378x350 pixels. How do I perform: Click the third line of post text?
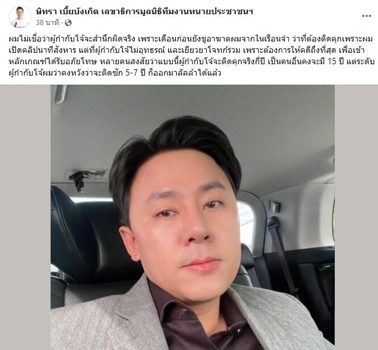click(x=192, y=61)
